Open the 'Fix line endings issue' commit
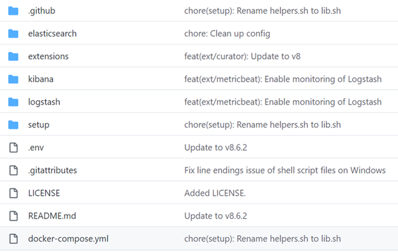 (285, 171)
